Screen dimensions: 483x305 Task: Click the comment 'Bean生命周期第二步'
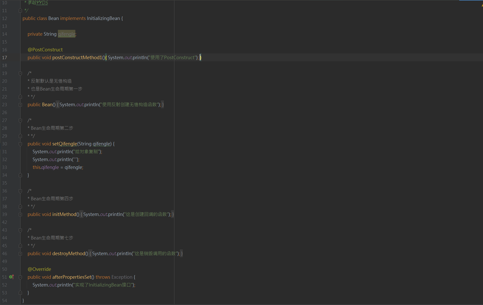pyautogui.click(x=52, y=128)
